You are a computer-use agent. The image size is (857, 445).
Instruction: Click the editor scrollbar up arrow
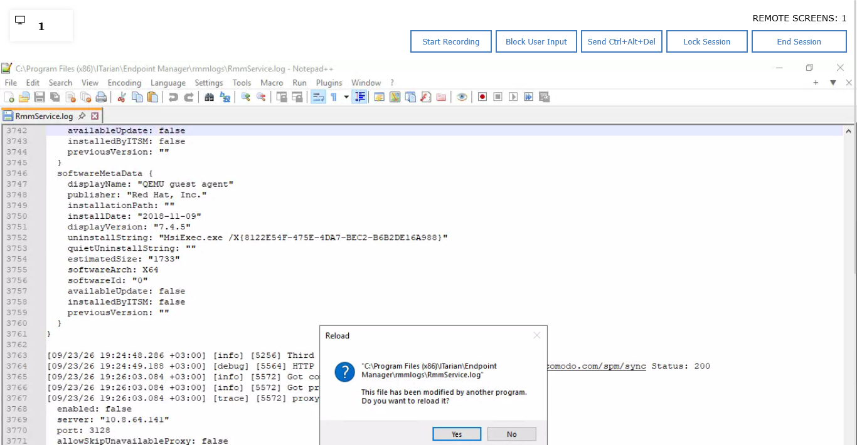pos(849,131)
